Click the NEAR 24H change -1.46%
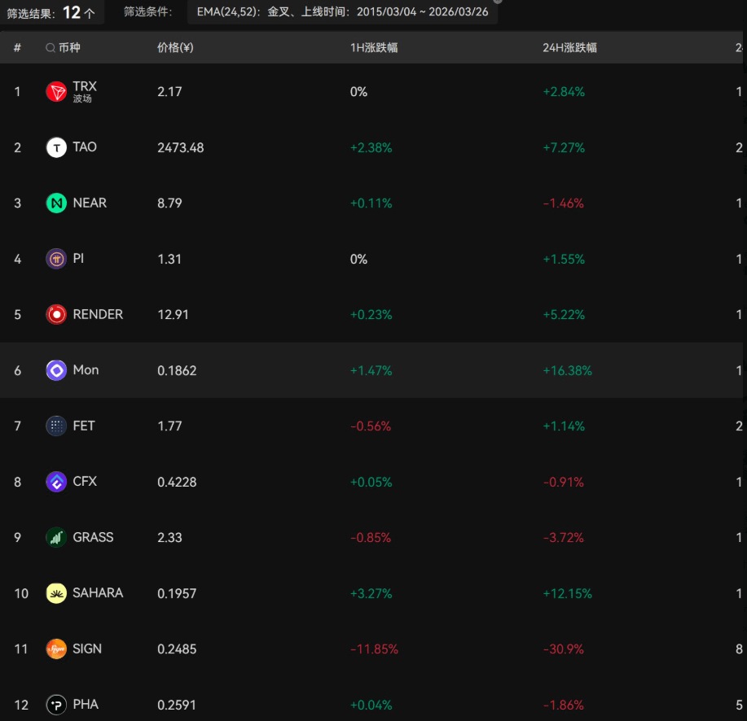This screenshot has width=747, height=721. point(563,203)
